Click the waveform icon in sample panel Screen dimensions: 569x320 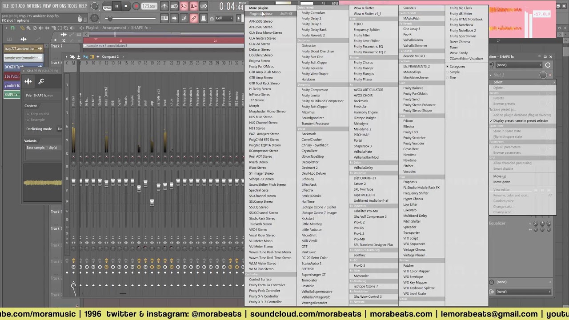pyautogui.click(x=28, y=81)
